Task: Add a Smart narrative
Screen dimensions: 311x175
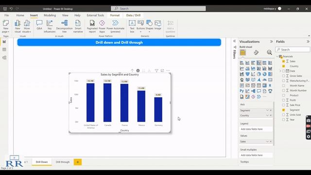Action: [x=78, y=26]
